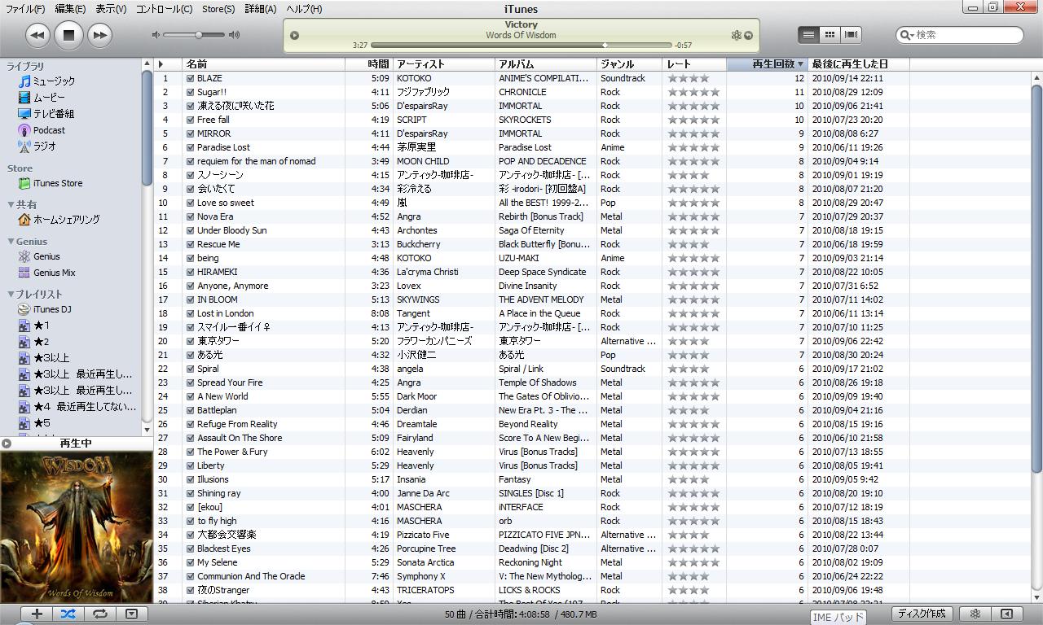Uncheck the Sugar!! song checkbox

click(x=190, y=93)
